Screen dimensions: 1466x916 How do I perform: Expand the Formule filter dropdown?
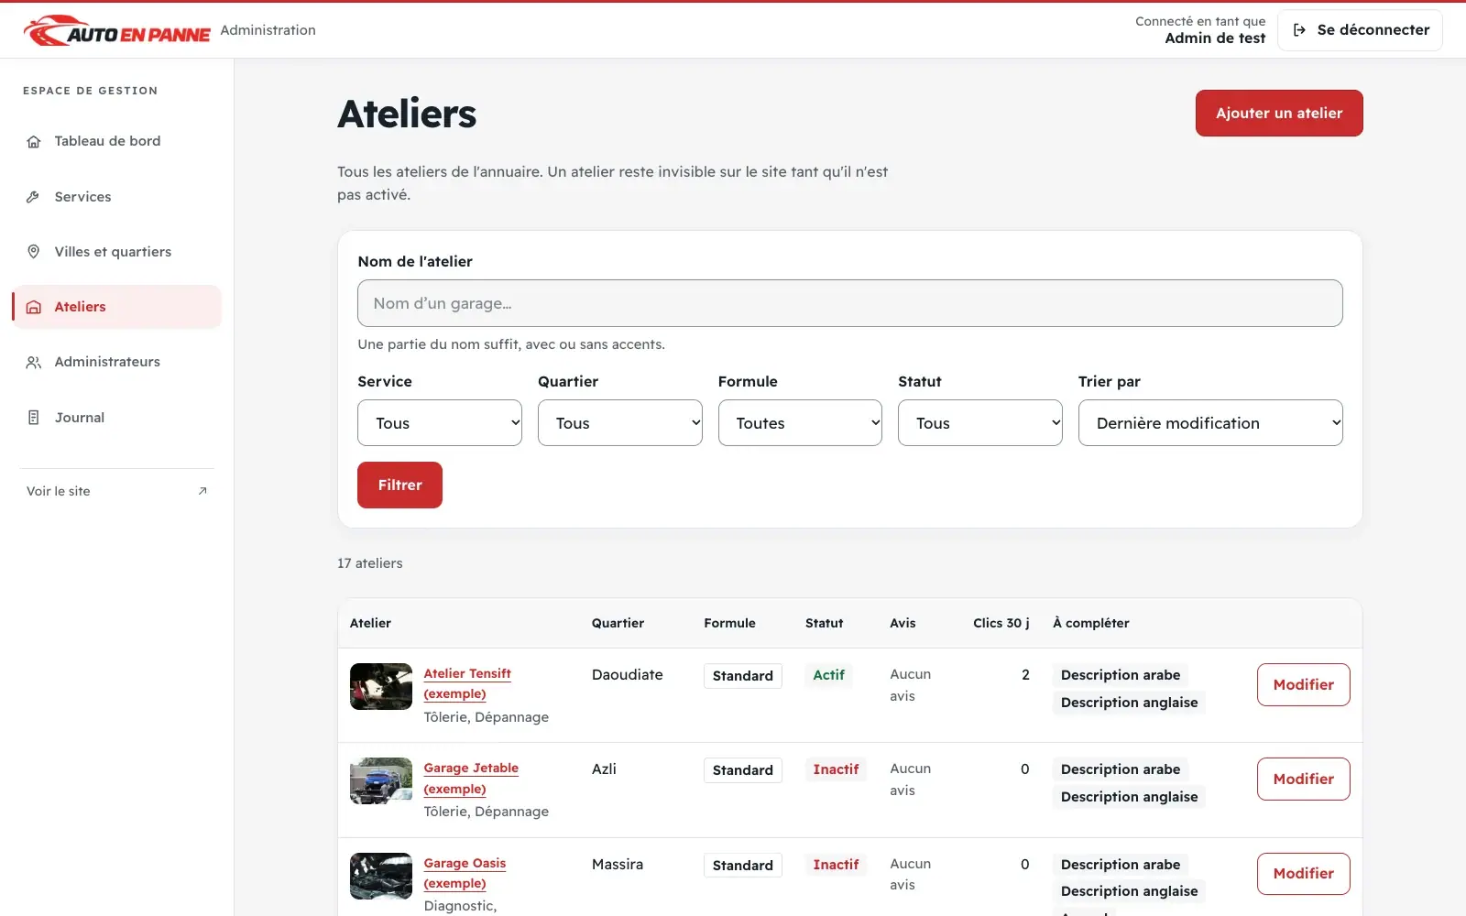(800, 423)
